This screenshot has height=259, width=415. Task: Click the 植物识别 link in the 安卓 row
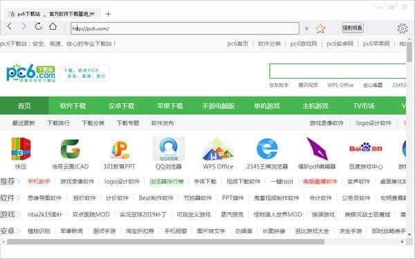39,231
